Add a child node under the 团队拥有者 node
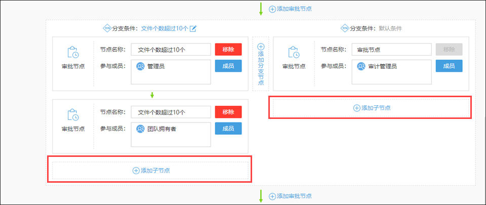 150,171
